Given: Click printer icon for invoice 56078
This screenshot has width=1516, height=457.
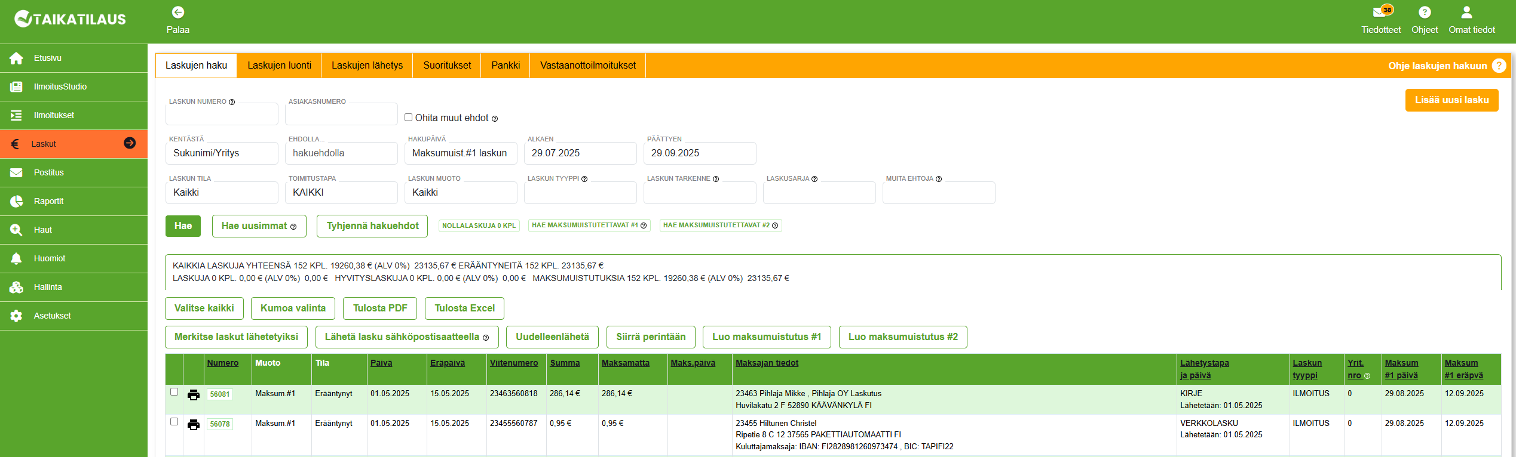Looking at the screenshot, I should point(194,425).
